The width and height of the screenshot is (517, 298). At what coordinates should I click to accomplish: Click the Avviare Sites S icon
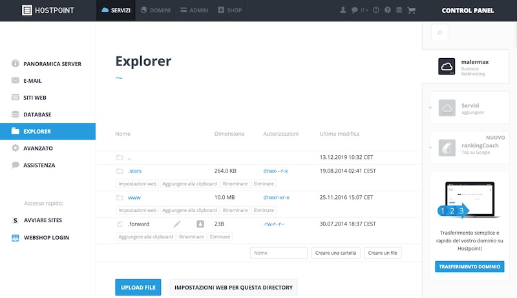point(15,220)
